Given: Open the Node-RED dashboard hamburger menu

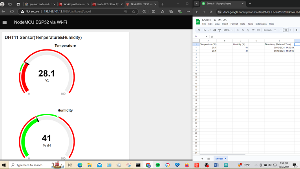Looking at the screenshot, I should 5,22.
